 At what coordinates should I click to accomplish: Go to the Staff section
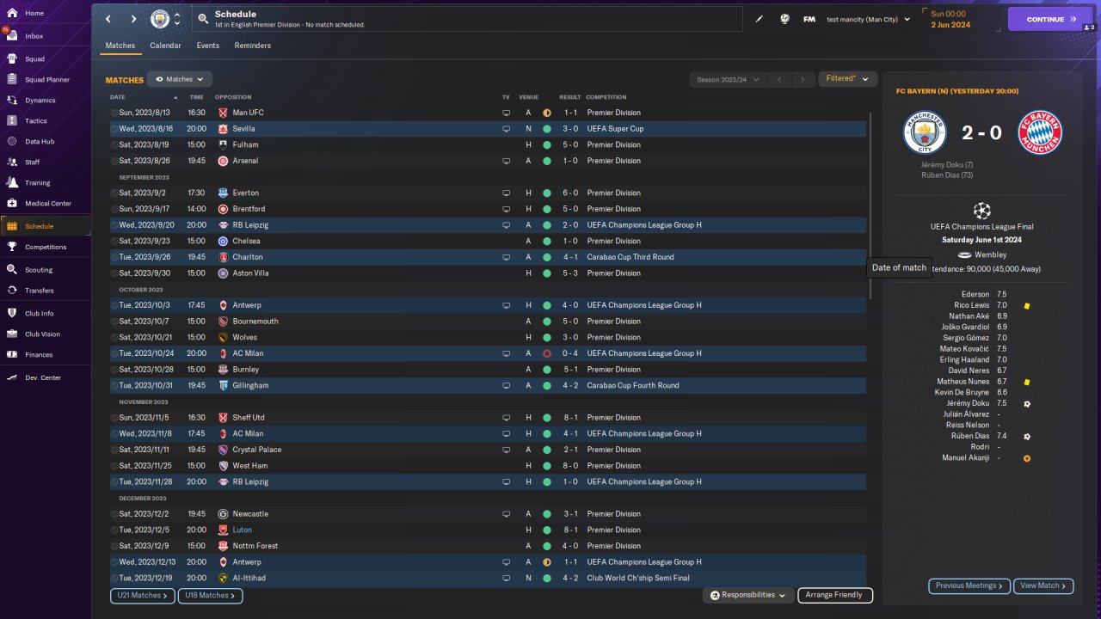pos(33,162)
